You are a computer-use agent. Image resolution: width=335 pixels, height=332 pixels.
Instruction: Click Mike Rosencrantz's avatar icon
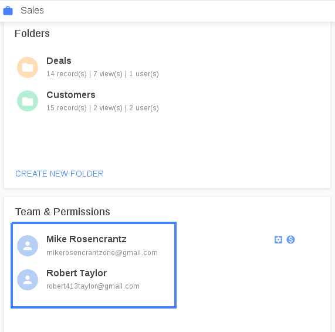tap(28, 246)
